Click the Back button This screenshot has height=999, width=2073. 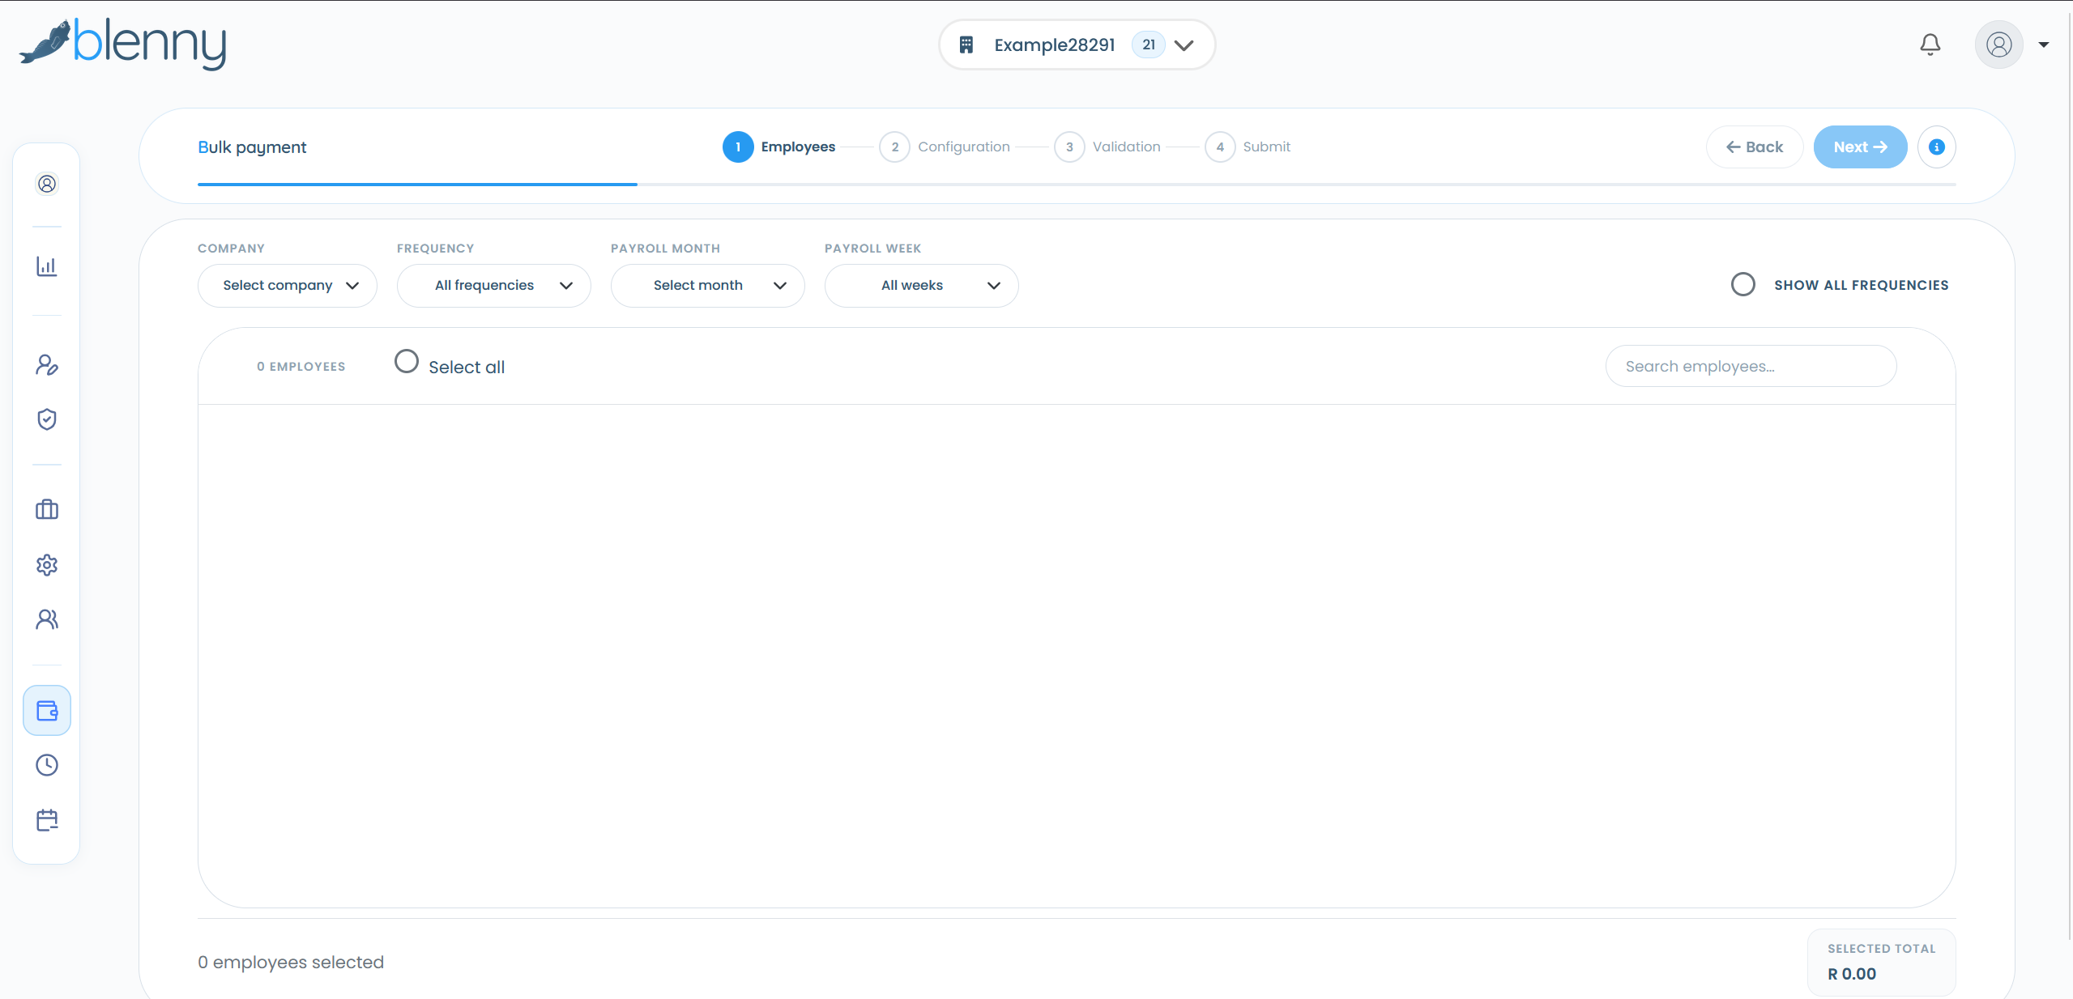point(1755,147)
